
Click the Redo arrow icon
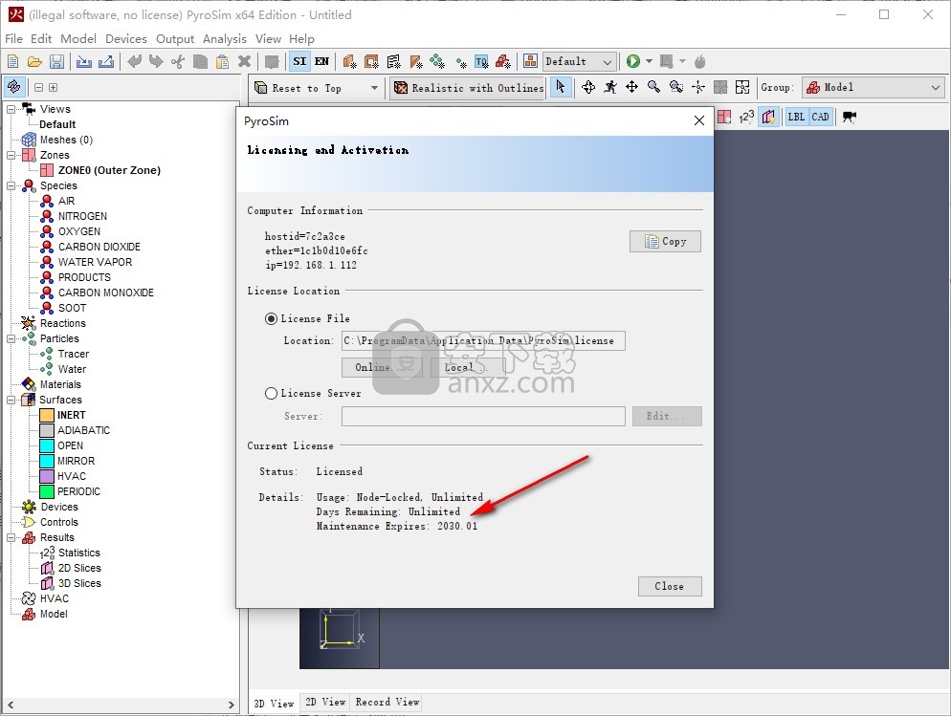point(156,61)
